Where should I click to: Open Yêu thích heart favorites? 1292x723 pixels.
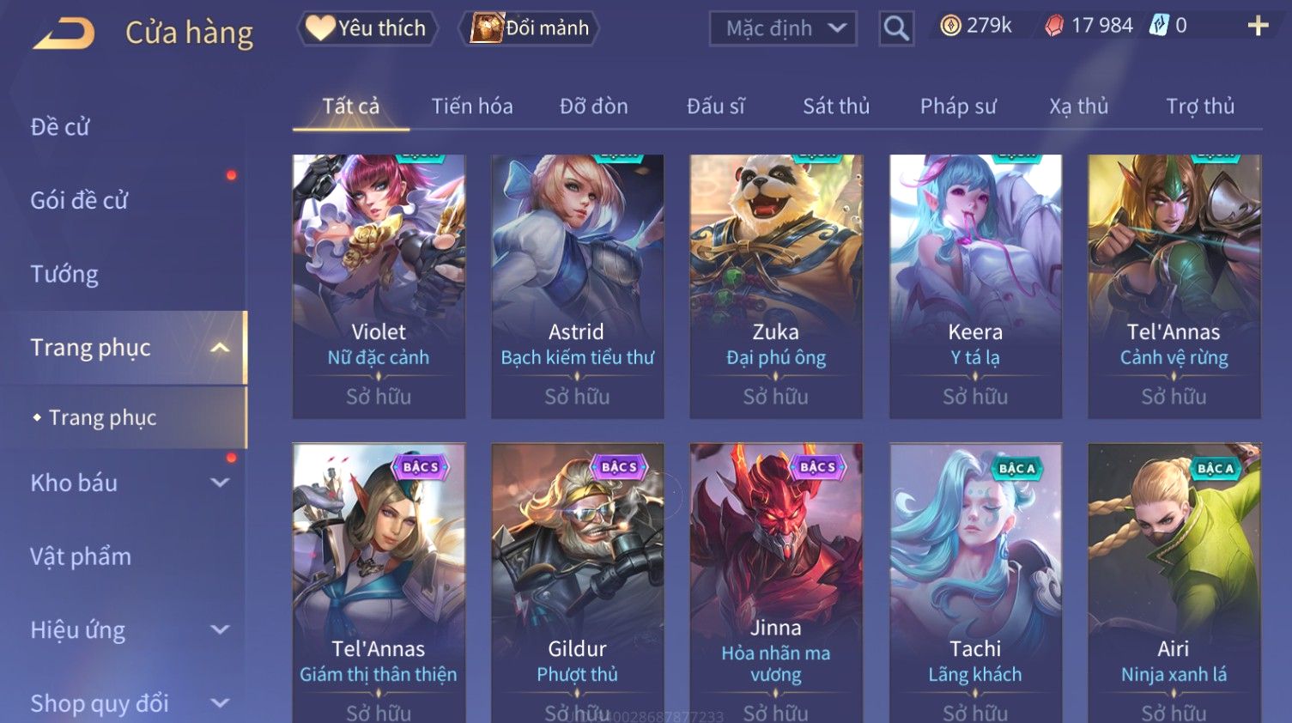(367, 28)
